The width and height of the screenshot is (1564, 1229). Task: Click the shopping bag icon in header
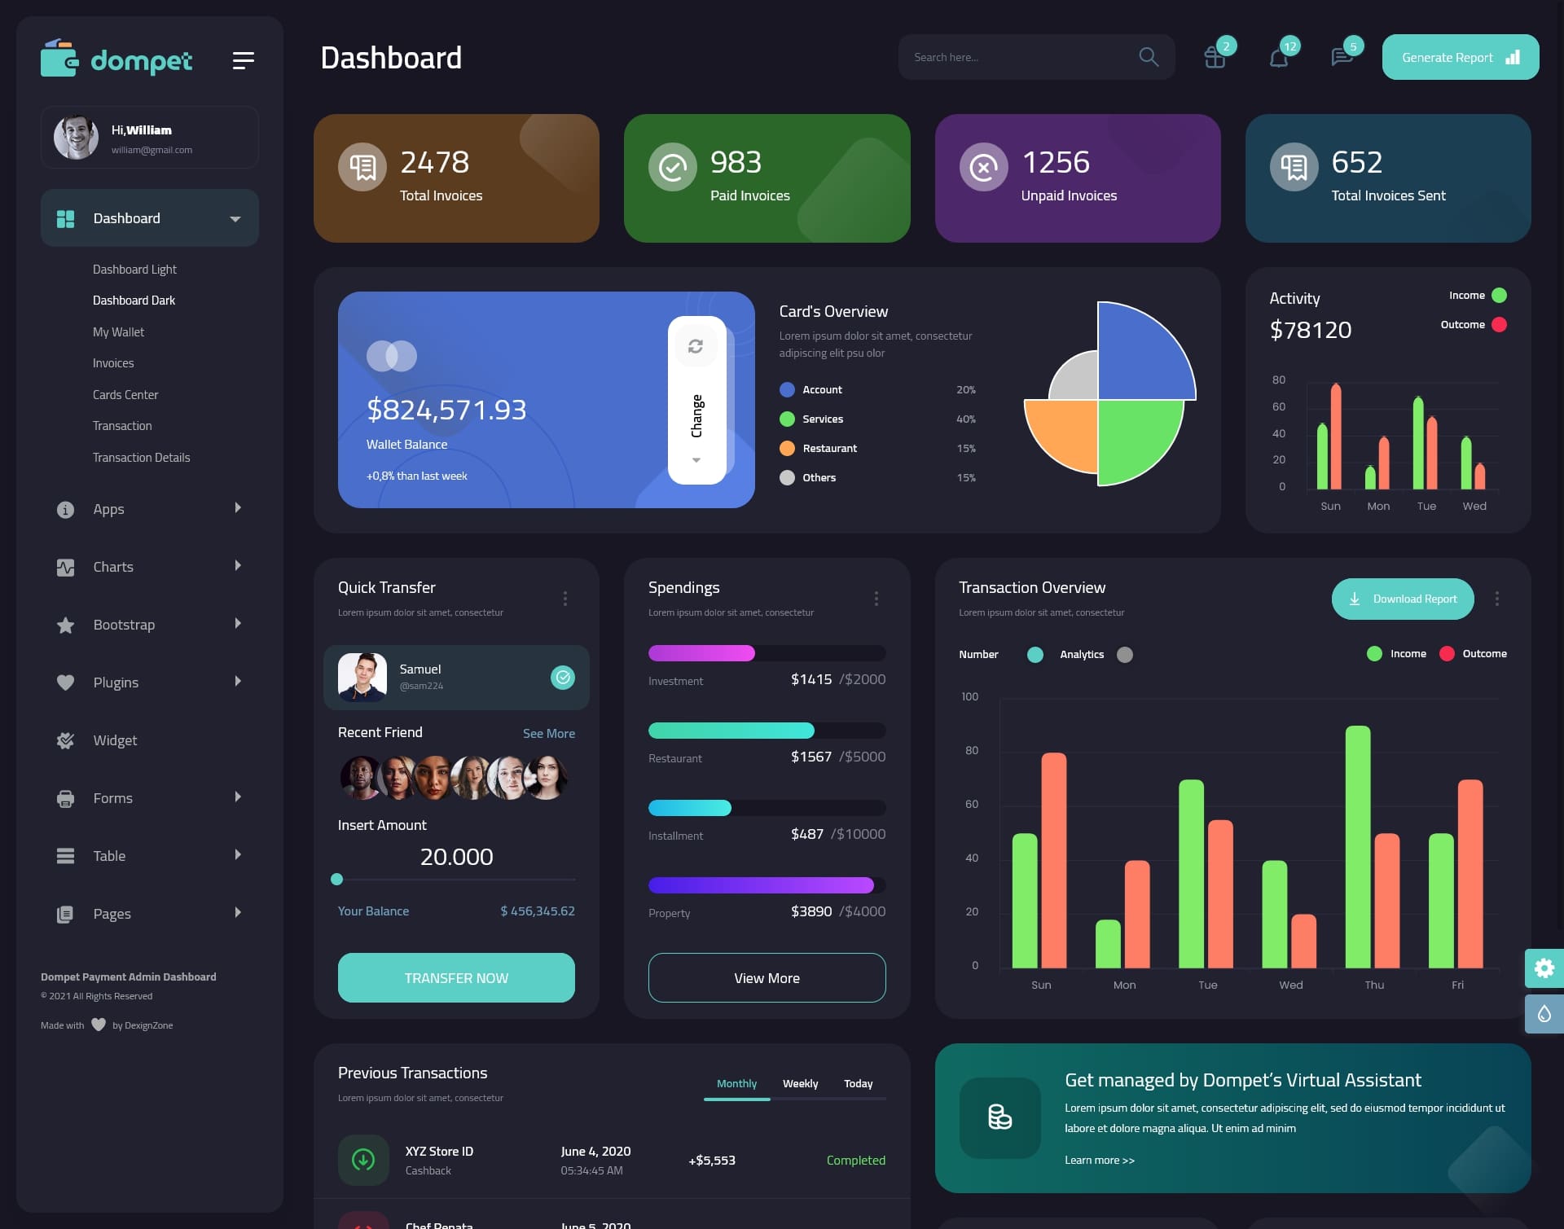(1212, 56)
